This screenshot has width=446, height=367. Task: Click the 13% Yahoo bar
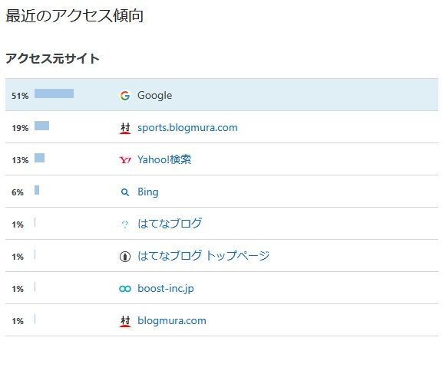click(x=40, y=158)
